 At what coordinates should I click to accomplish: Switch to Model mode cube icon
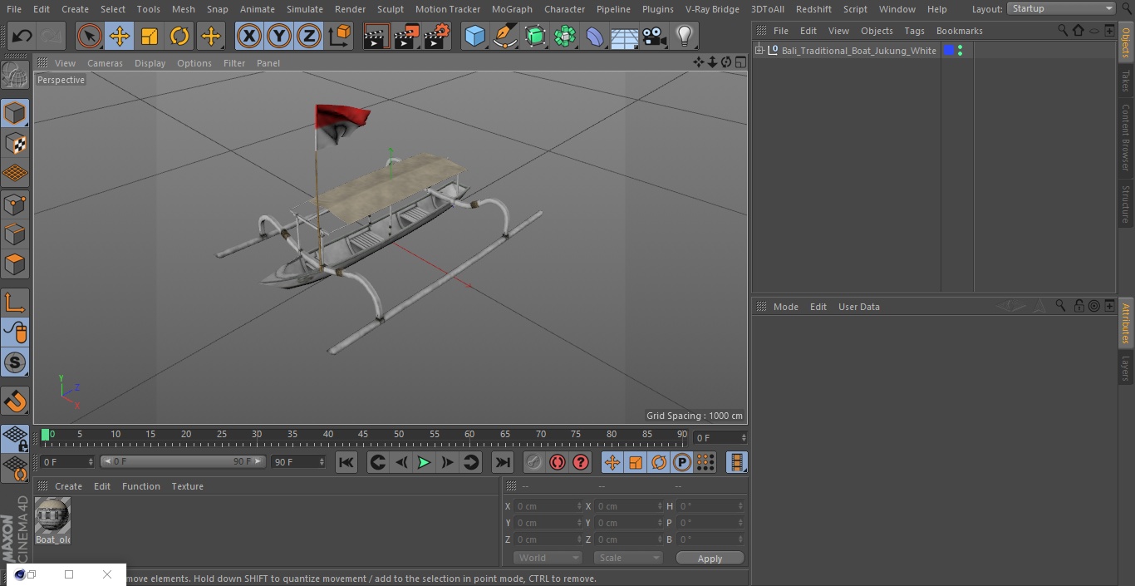(15, 113)
